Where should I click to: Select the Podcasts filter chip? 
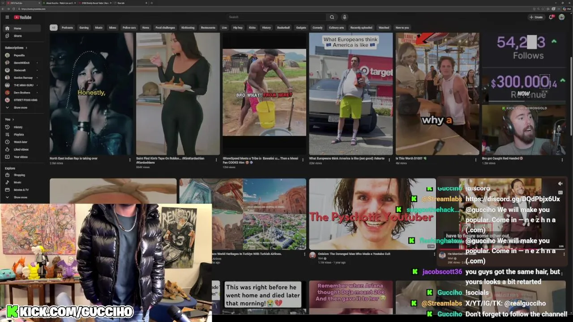[67, 28]
